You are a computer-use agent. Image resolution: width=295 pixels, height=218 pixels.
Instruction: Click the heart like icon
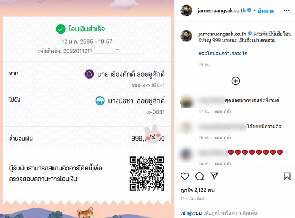pyautogui.click(x=185, y=176)
